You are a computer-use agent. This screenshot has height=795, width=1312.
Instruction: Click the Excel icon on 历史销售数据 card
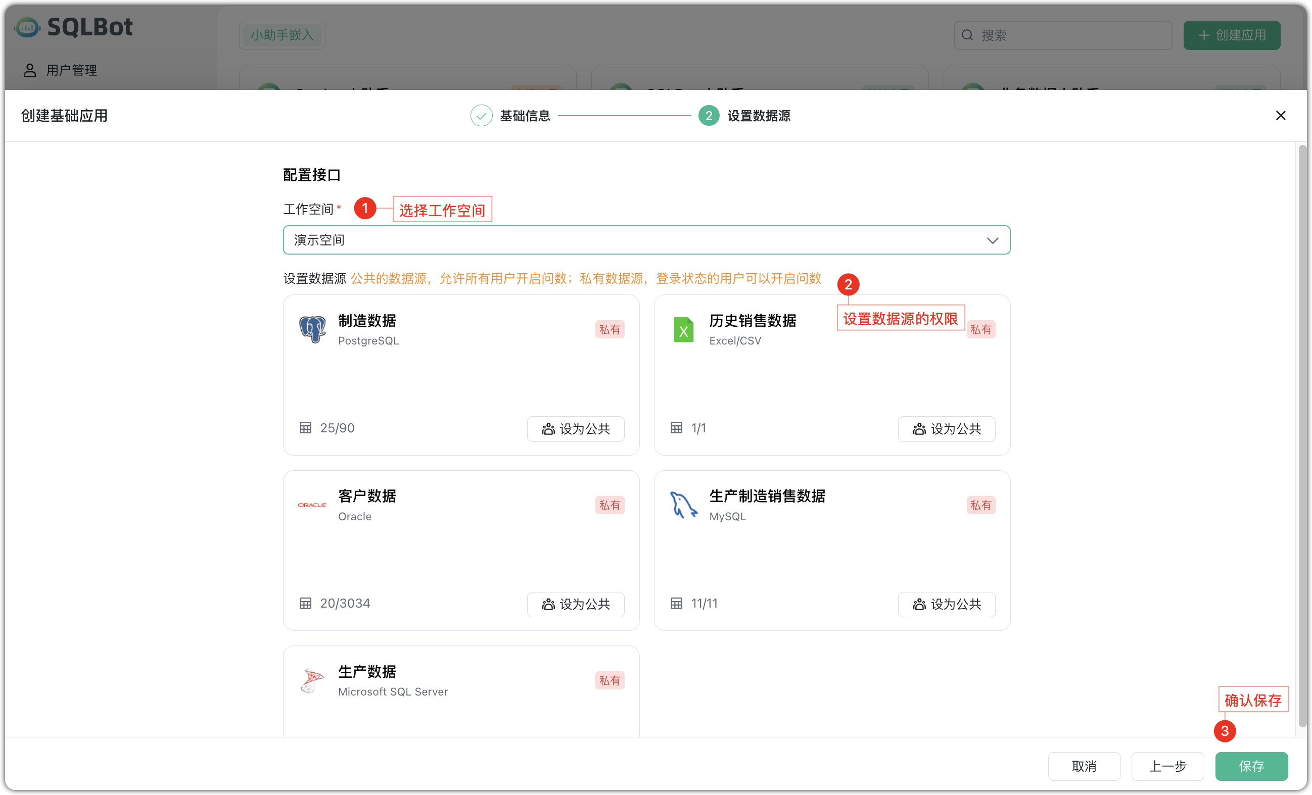(x=683, y=329)
